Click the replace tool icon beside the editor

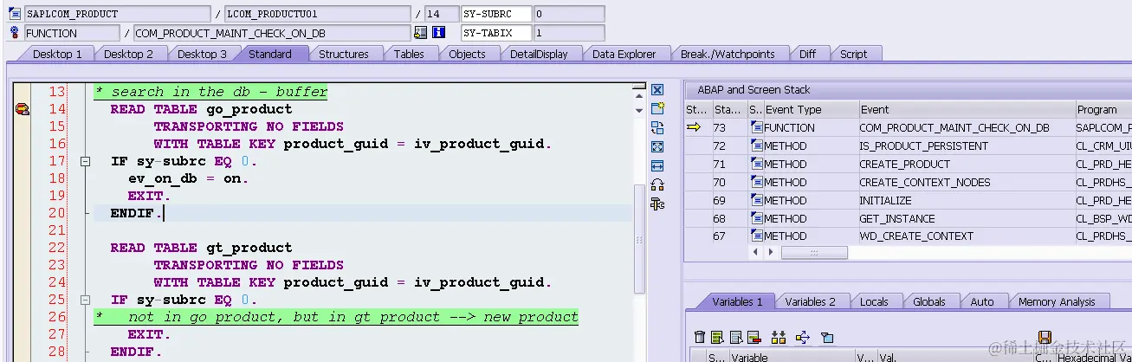(657, 127)
